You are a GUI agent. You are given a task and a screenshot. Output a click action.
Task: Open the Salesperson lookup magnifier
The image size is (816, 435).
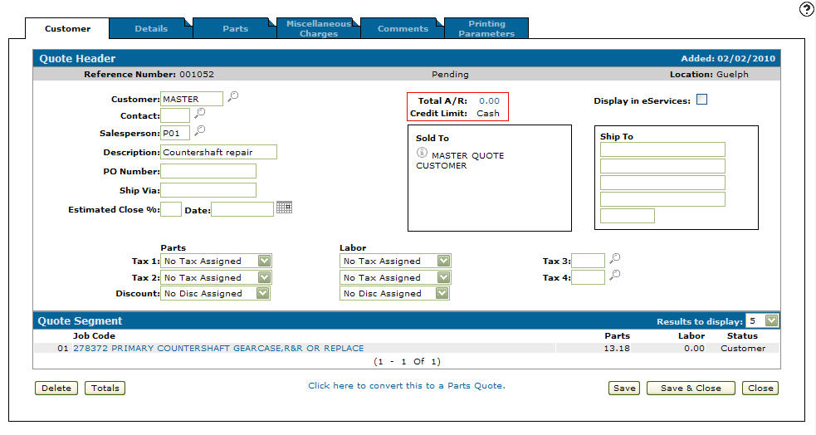[x=199, y=130]
